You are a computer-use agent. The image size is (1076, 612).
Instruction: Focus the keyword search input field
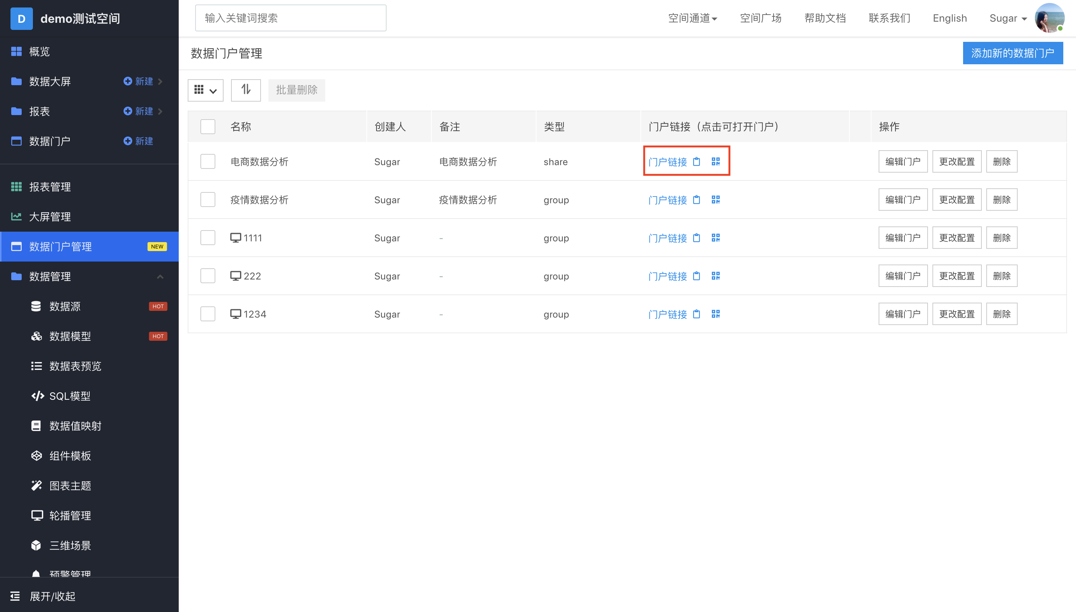[290, 18]
